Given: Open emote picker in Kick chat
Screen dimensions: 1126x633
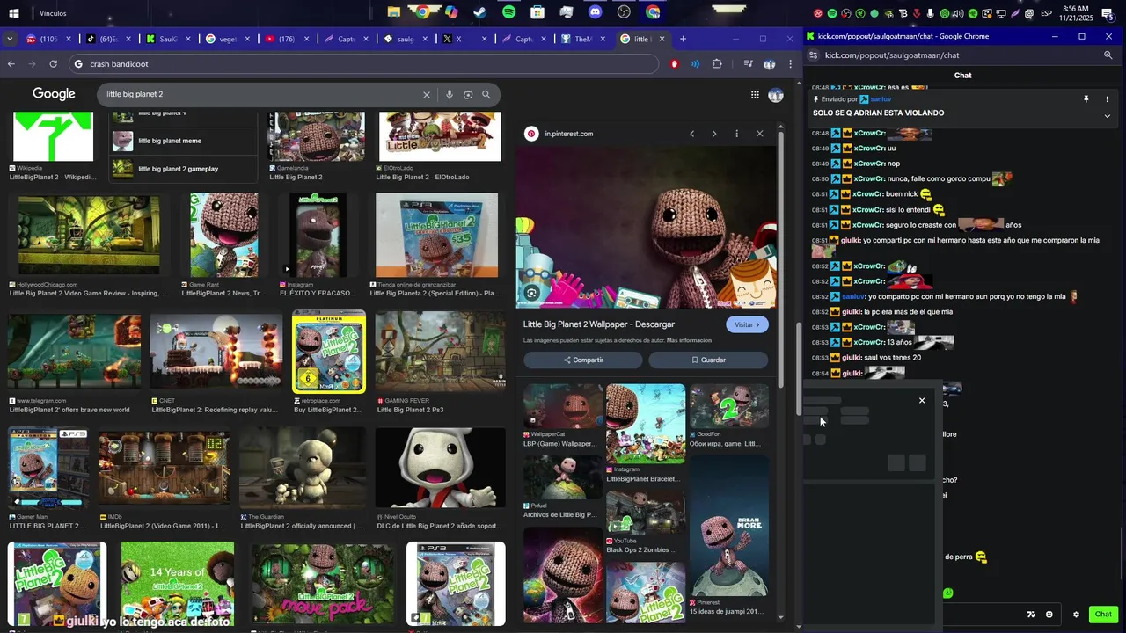Looking at the screenshot, I should (x=1049, y=615).
